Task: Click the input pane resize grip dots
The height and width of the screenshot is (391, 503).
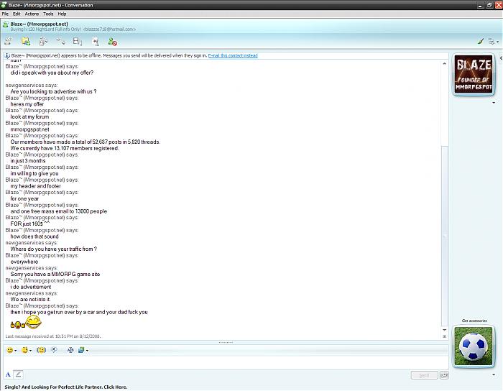Action: tap(226, 343)
